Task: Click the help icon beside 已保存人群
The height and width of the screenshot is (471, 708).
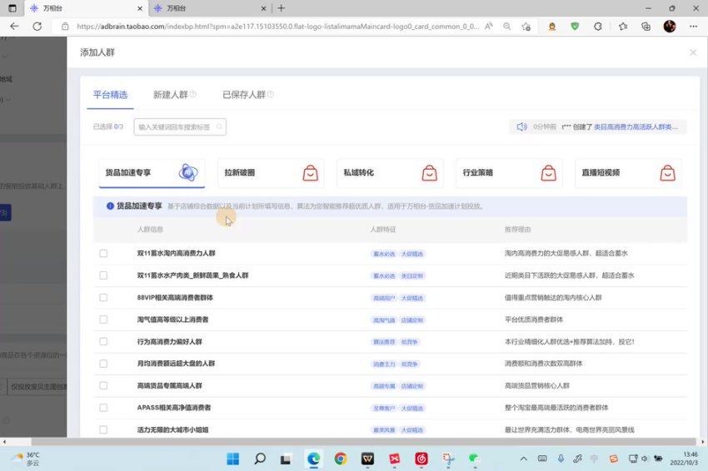Action: point(271,95)
